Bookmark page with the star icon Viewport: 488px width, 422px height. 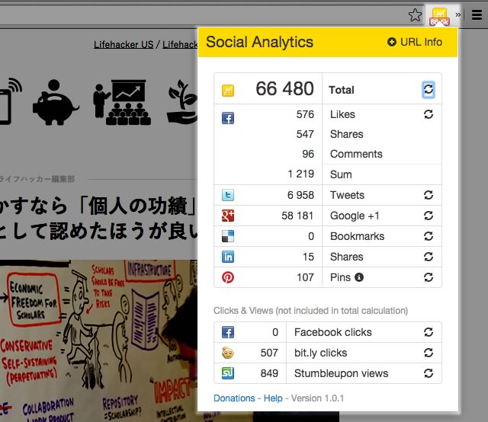click(415, 14)
